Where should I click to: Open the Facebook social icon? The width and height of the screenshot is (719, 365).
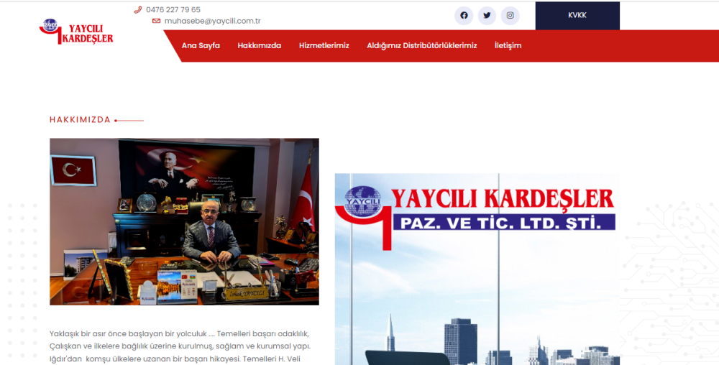(x=464, y=16)
